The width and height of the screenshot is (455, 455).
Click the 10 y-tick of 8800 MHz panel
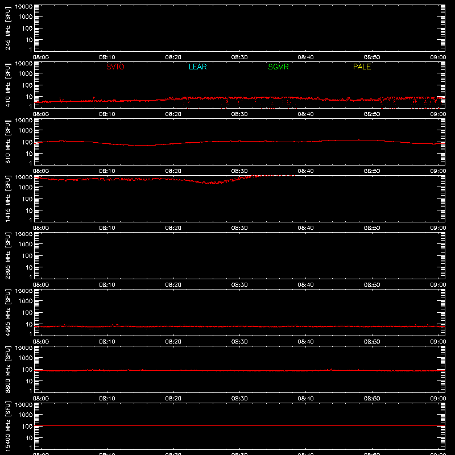coord(29,381)
